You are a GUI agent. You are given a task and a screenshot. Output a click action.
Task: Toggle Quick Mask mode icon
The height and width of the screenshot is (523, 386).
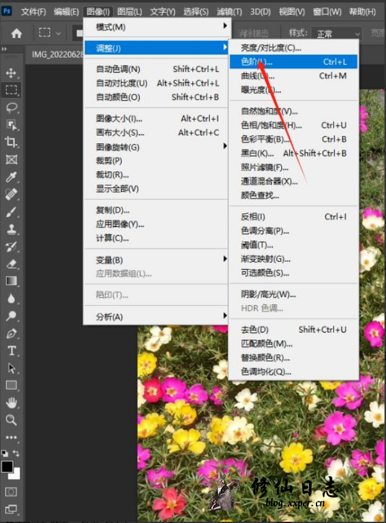11,492
